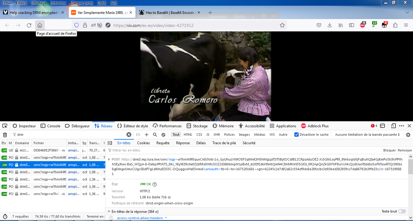The width and height of the screenshot is (413, 221).
Task: Toggle the 'Désactiver le cache' checkbox
Action: [x=297, y=135]
